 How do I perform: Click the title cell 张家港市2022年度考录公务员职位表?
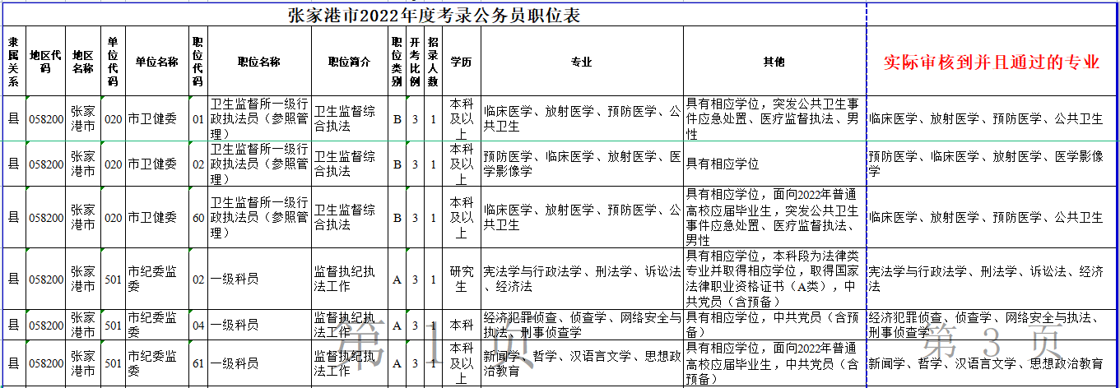(436, 14)
